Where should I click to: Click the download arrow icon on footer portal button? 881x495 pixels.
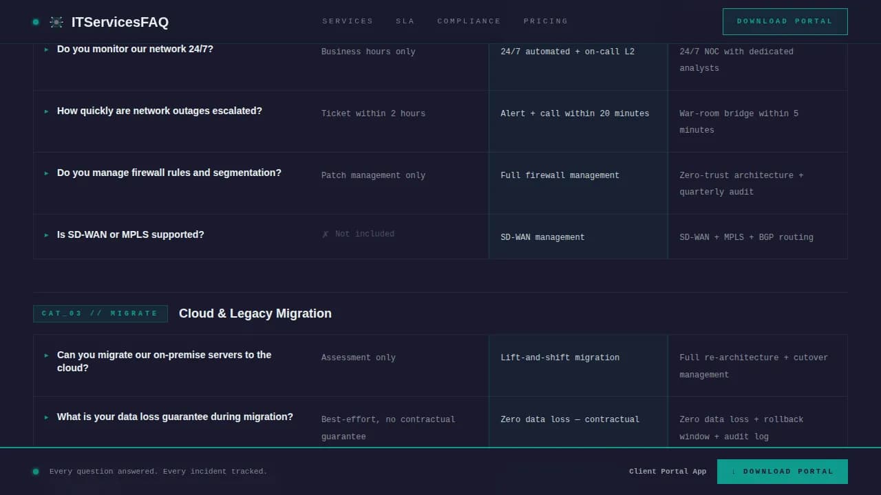click(734, 472)
